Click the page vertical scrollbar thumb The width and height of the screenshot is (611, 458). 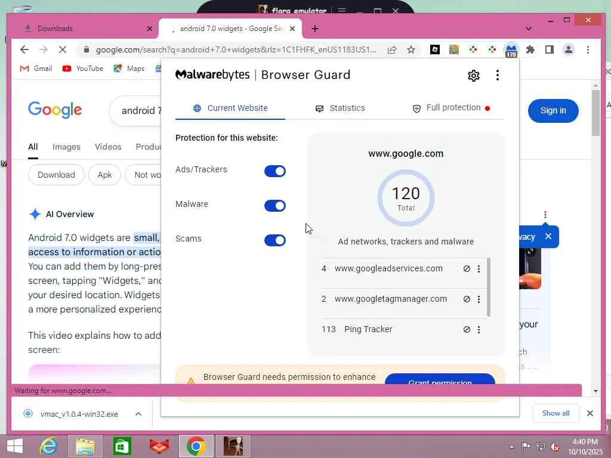595,113
